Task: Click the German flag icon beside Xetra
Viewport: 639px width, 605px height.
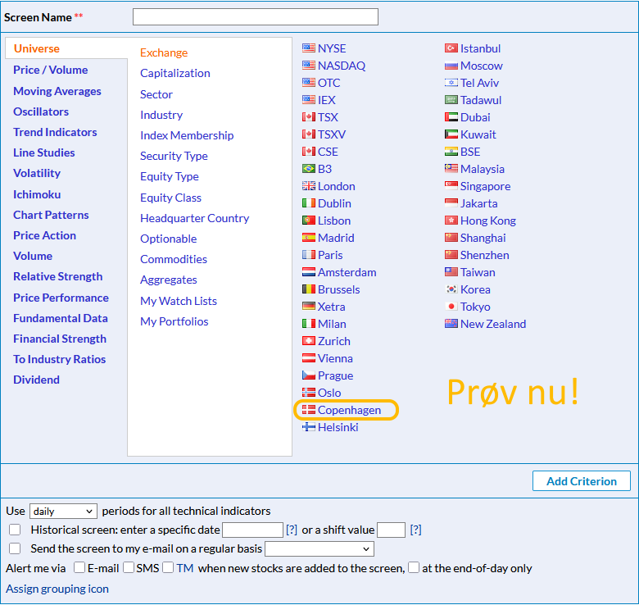Action: coord(309,306)
